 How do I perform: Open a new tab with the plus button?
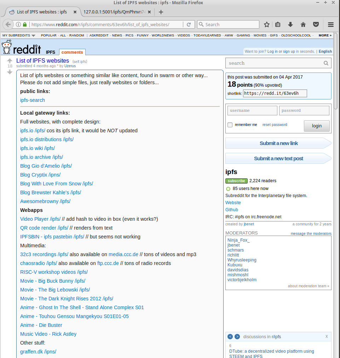(x=161, y=12)
